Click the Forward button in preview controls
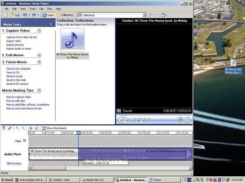 click(x=148, y=120)
